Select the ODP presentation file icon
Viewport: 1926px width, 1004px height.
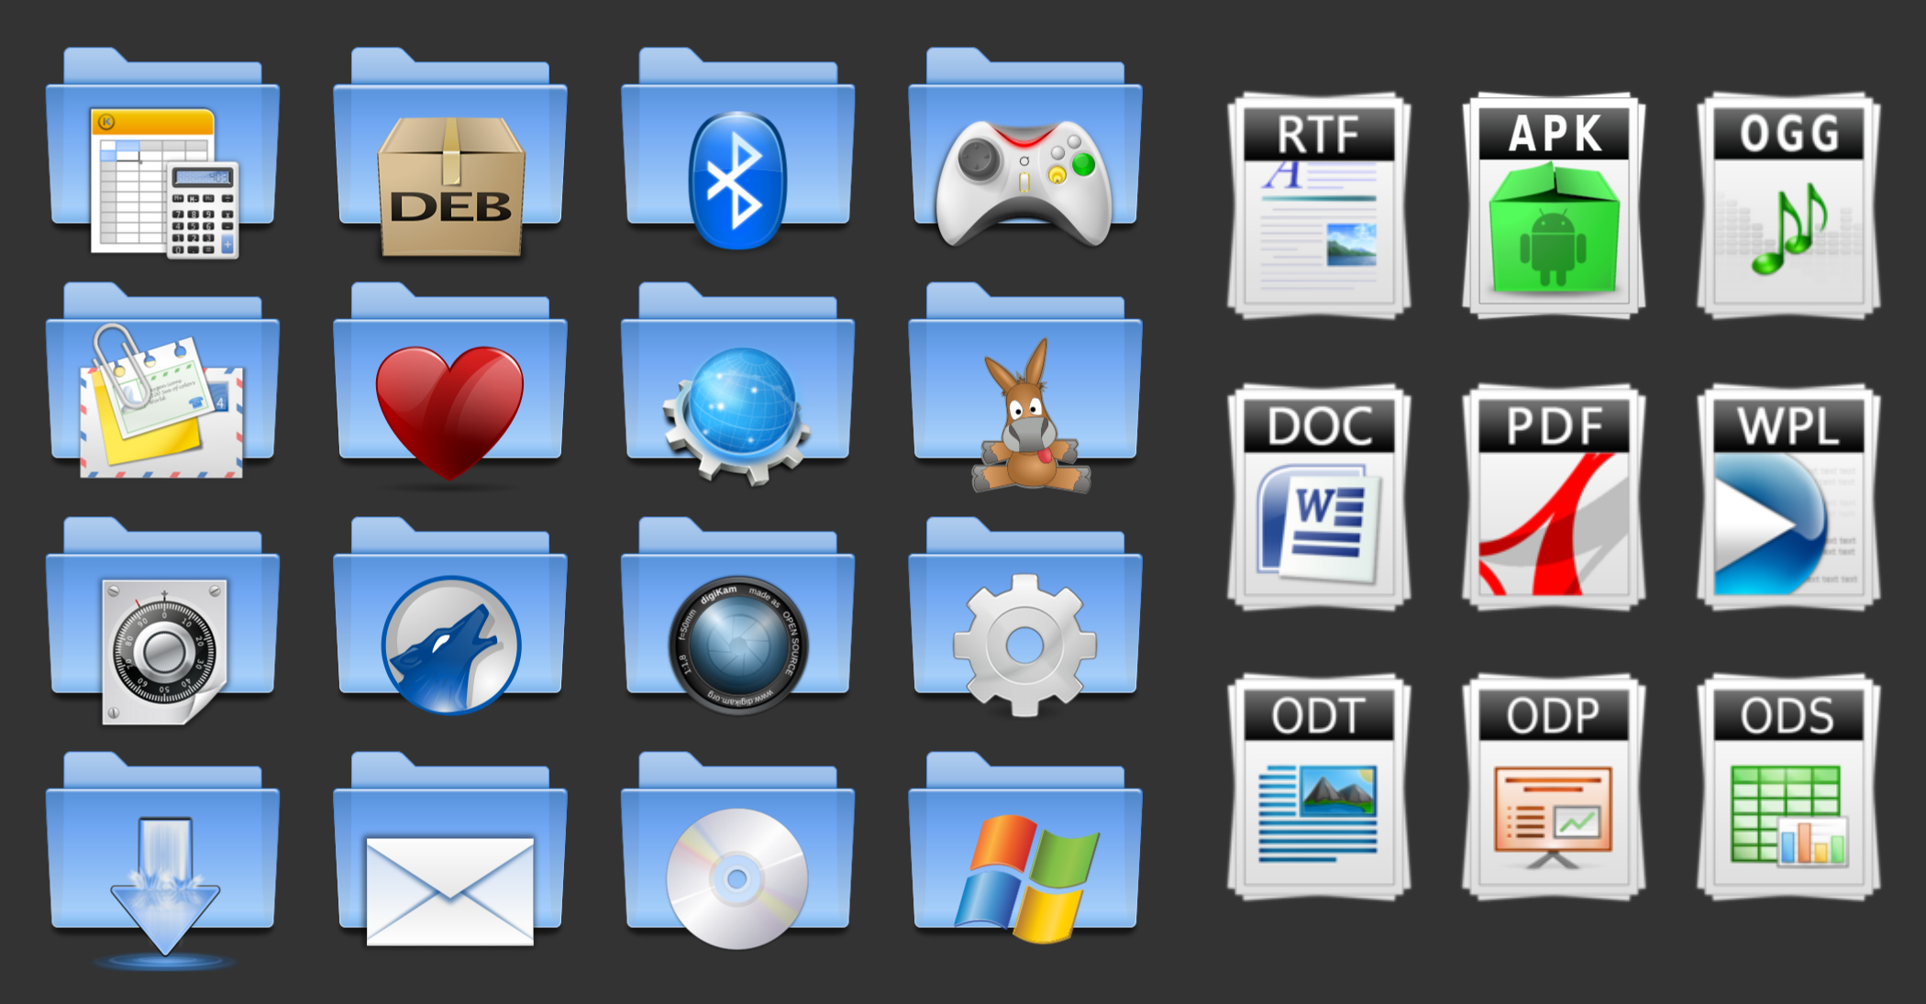[x=1554, y=788]
